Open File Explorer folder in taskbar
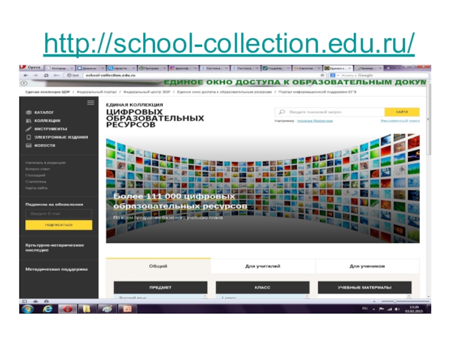Viewport: 458px width, 343px height. click(86, 309)
